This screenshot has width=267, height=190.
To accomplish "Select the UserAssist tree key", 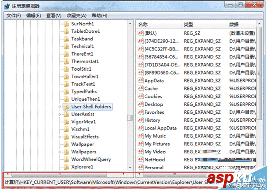I will [83, 114].
